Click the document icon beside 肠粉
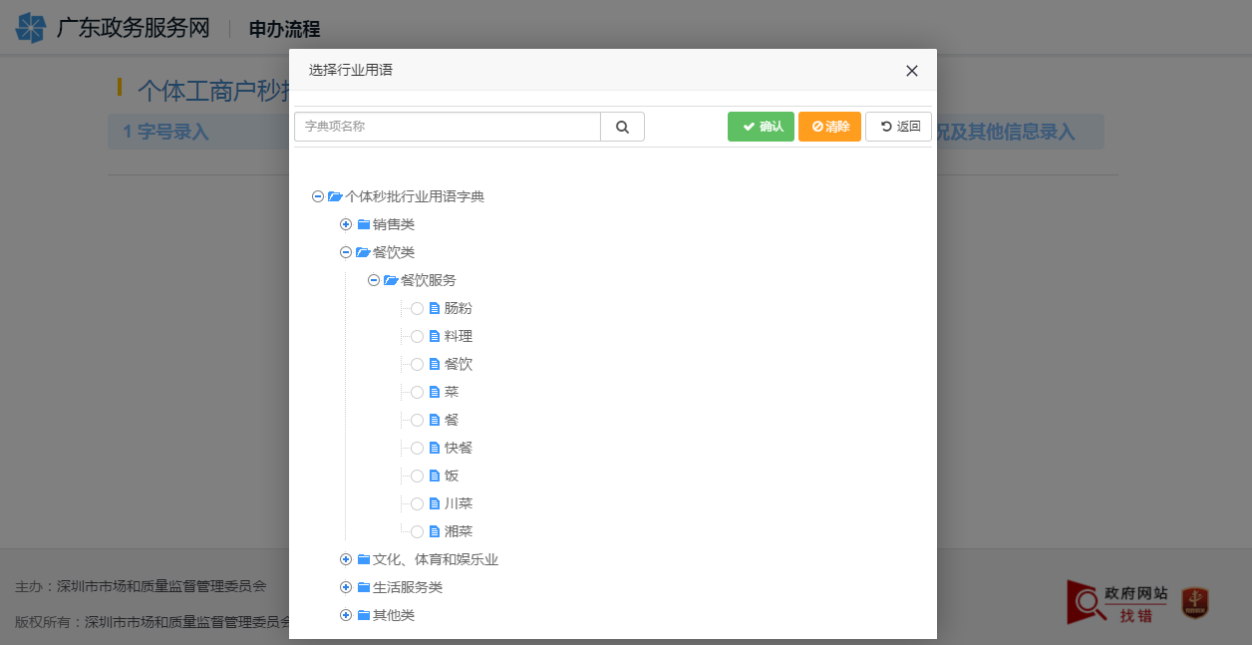Image resolution: width=1252 pixels, height=645 pixels. coord(435,308)
